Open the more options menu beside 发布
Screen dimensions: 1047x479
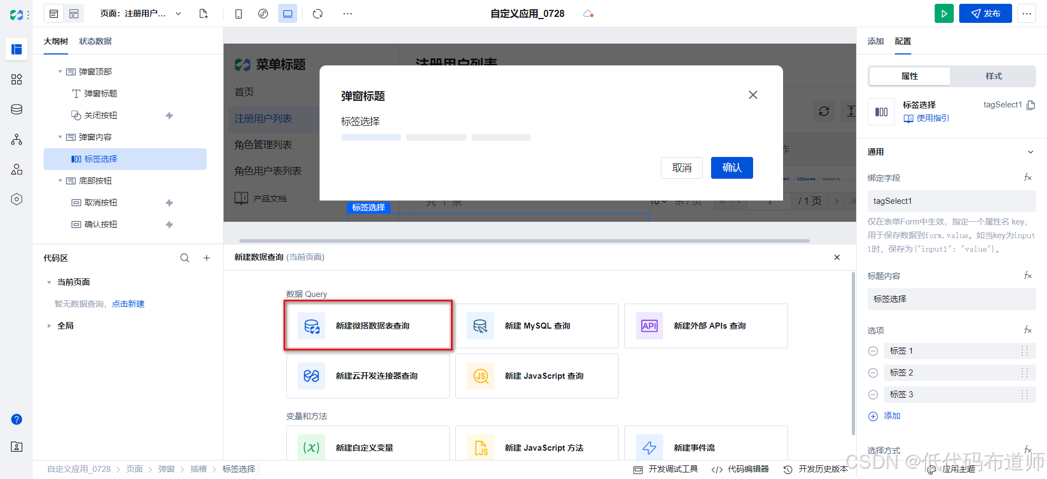[1027, 14]
